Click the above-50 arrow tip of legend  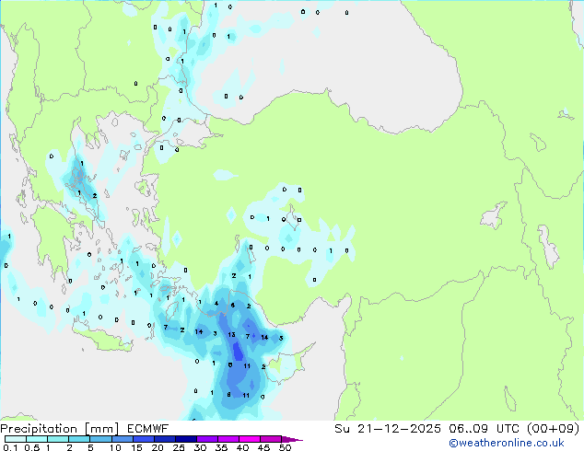[x=292, y=439]
